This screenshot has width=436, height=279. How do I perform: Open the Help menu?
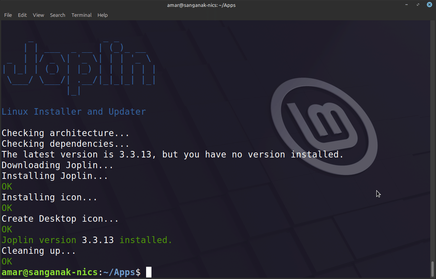pos(102,15)
